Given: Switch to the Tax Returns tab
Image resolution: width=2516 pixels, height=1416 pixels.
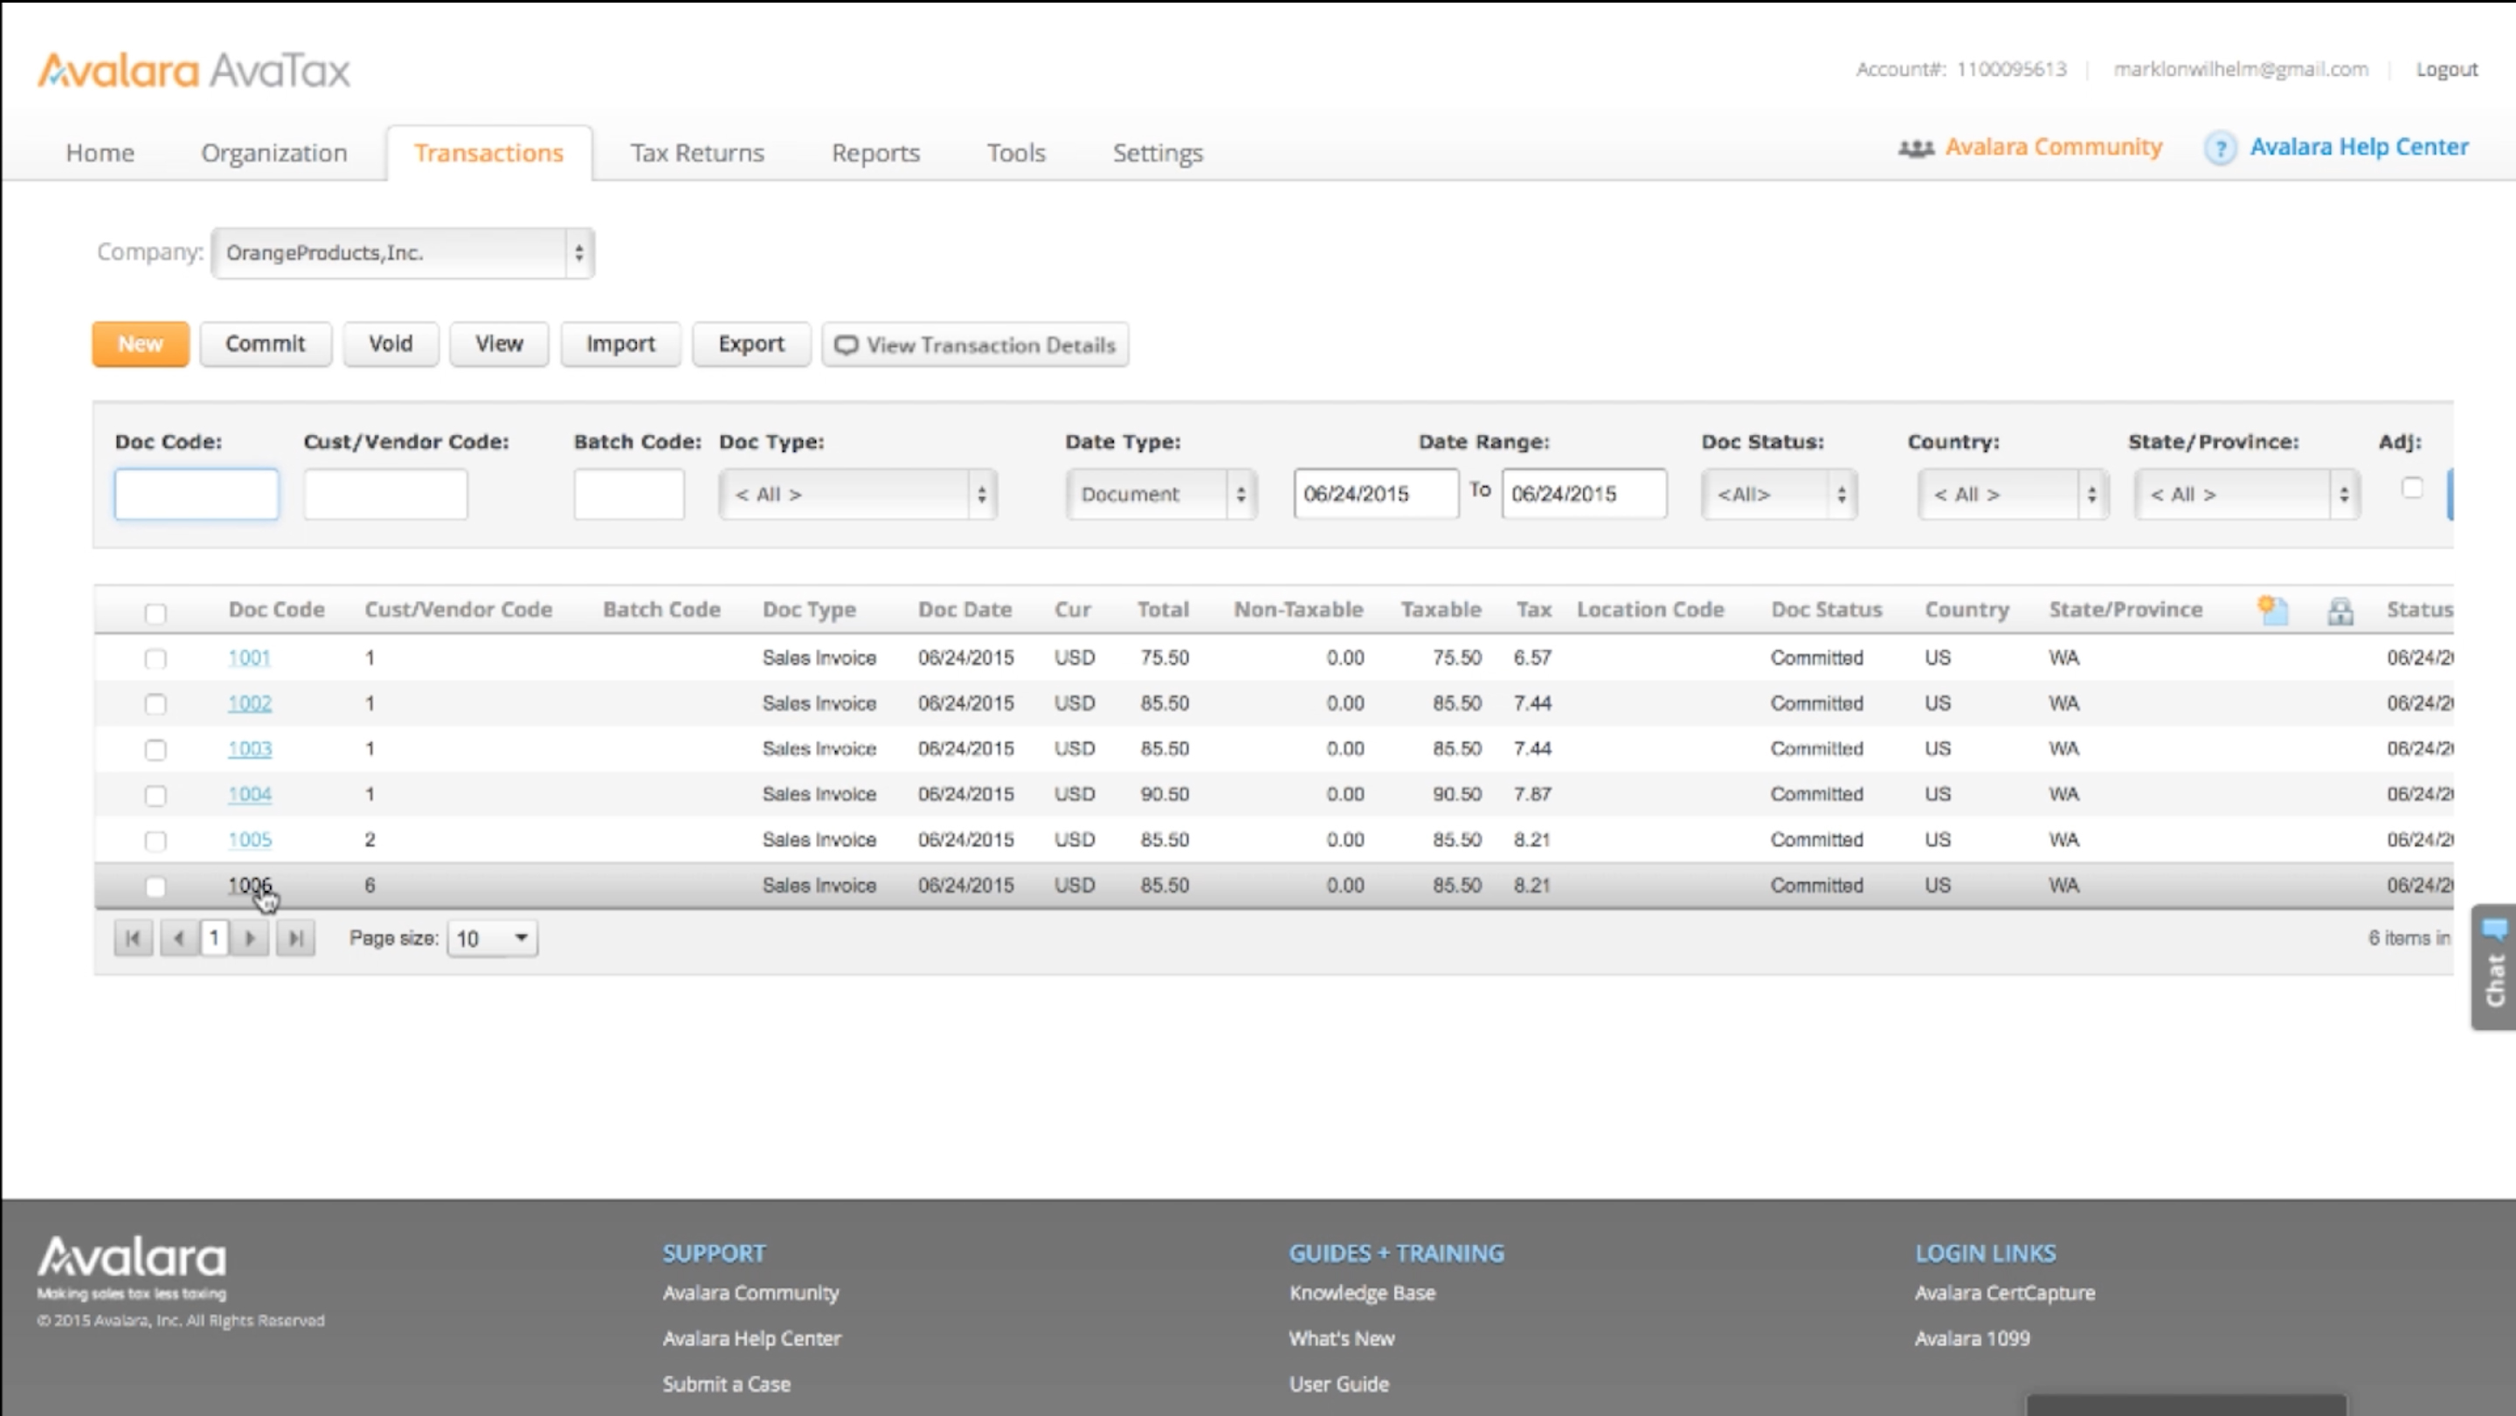Looking at the screenshot, I should click(696, 152).
